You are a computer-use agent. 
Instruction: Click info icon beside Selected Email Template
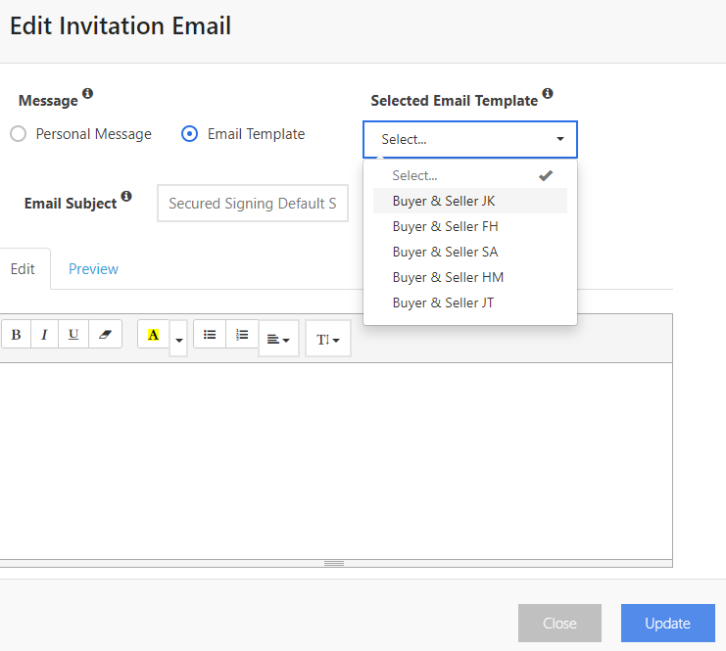(x=548, y=94)
